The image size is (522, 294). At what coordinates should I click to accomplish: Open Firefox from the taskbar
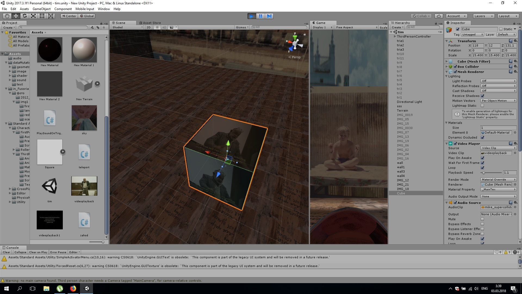[x=73, y=289]
